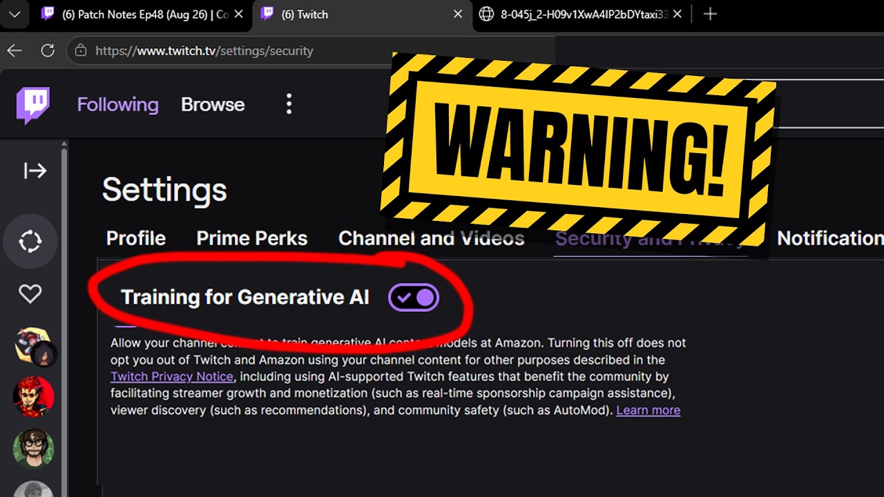This screenshot has width=884, height=497.
Task: Click the Twitch logo home icon
Action: tap(33, 105)
